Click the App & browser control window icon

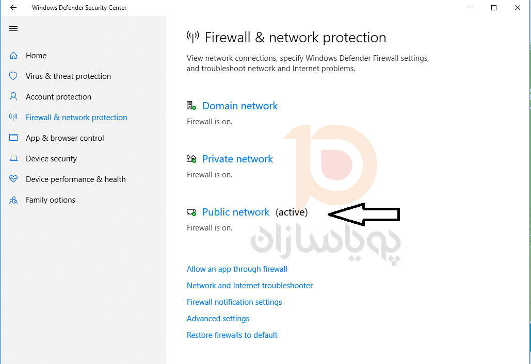pos(13,138)
